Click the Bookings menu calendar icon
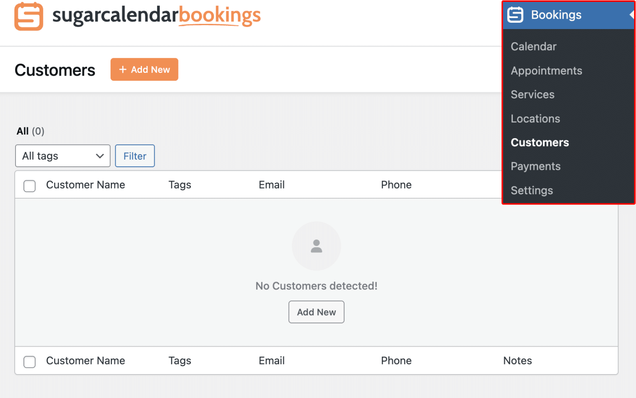 tap(515, 15)
